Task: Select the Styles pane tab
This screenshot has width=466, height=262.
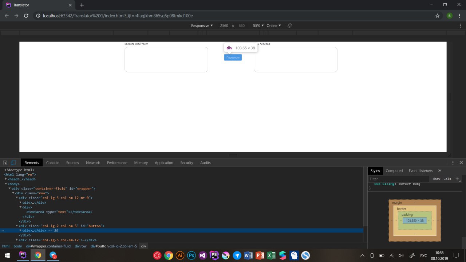Action: click(x=375, y=171)
